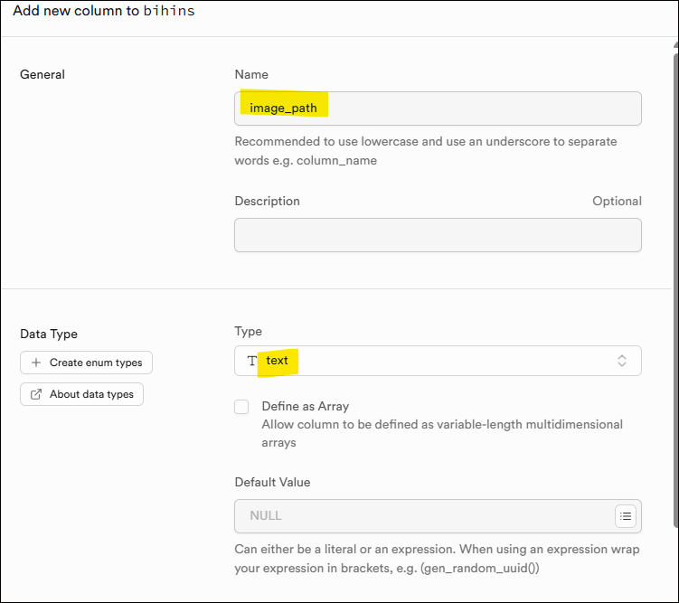Click the Optional label above Description
The image size is (679, 603).
click(617, 201)
